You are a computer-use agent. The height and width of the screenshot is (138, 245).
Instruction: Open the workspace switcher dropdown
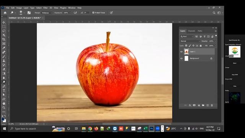pos(220,13)
